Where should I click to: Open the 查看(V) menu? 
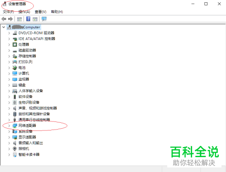(40, 12)
